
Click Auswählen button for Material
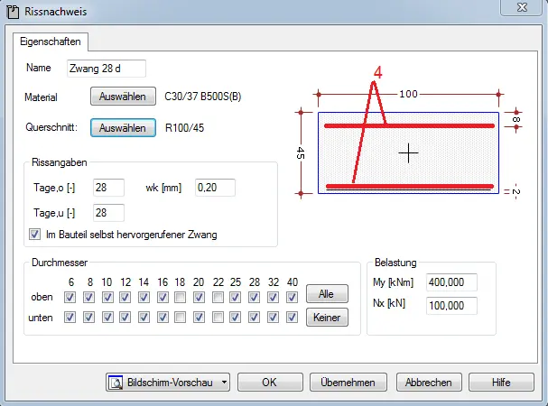click(123, 97)
